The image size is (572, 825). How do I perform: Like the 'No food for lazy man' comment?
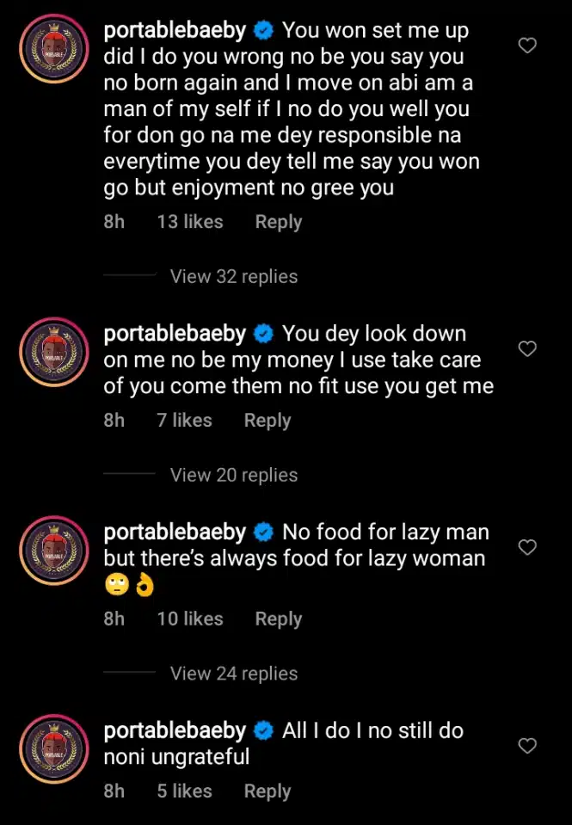[527, 547]
